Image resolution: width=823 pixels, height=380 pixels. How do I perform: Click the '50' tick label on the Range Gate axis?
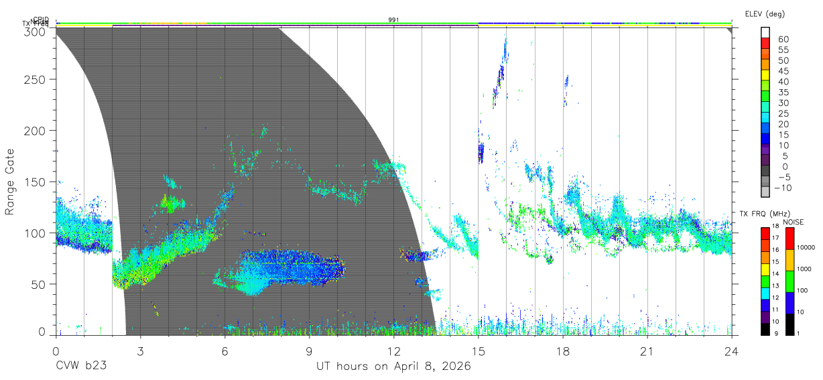[37, 284]
